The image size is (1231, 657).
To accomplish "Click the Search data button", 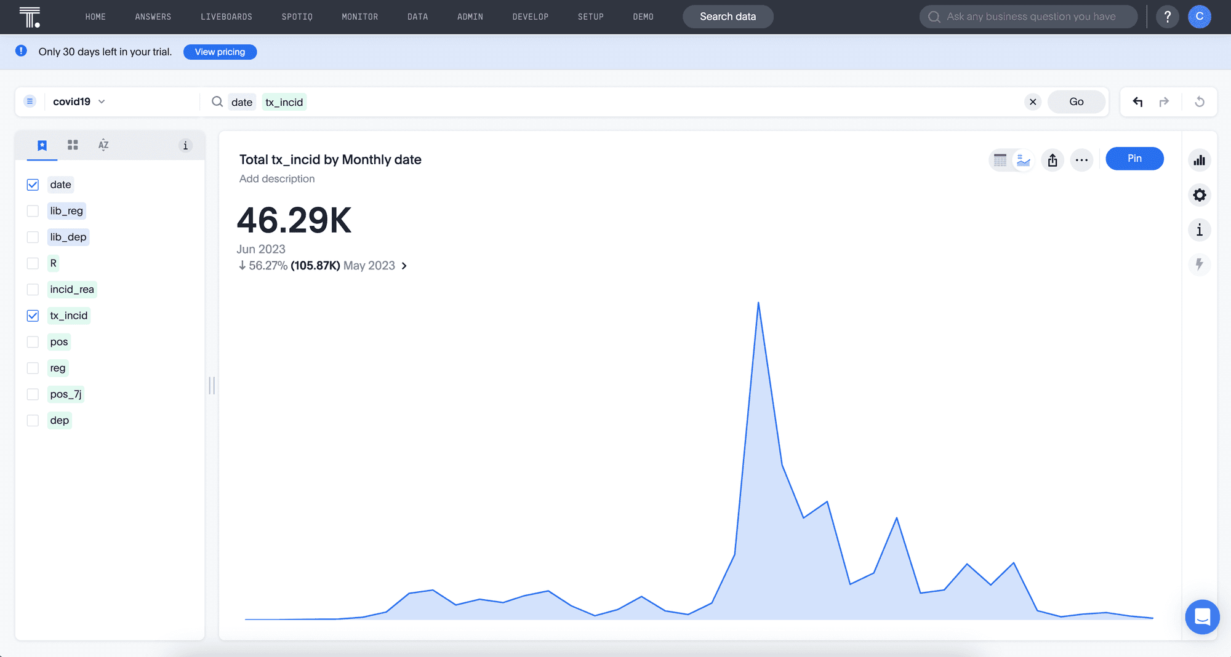I will click(x=728, y=17).
